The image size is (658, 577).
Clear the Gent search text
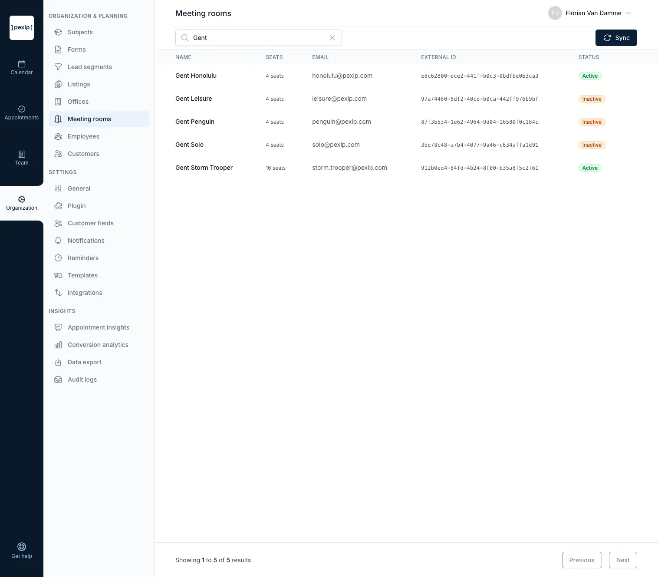pos(332,38)
